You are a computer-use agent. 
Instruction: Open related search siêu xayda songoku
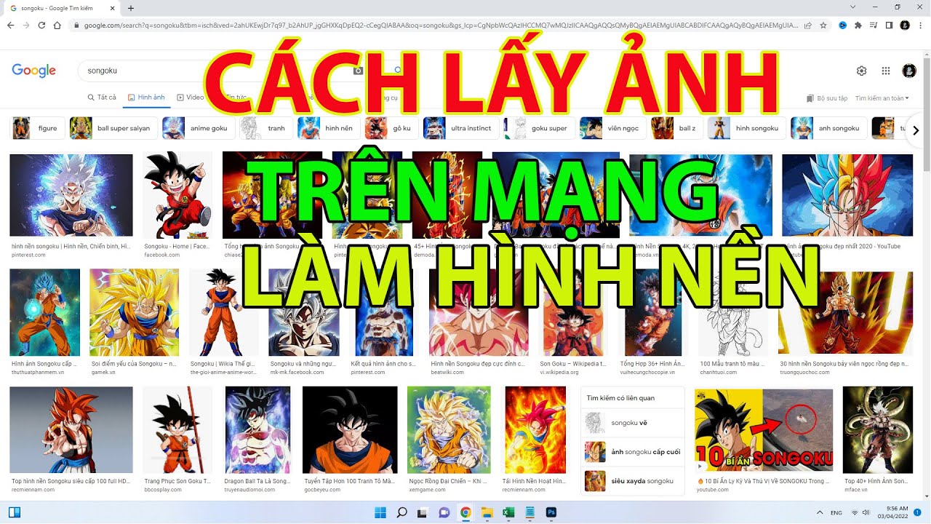pyautogui.click(x=633, y=481)
